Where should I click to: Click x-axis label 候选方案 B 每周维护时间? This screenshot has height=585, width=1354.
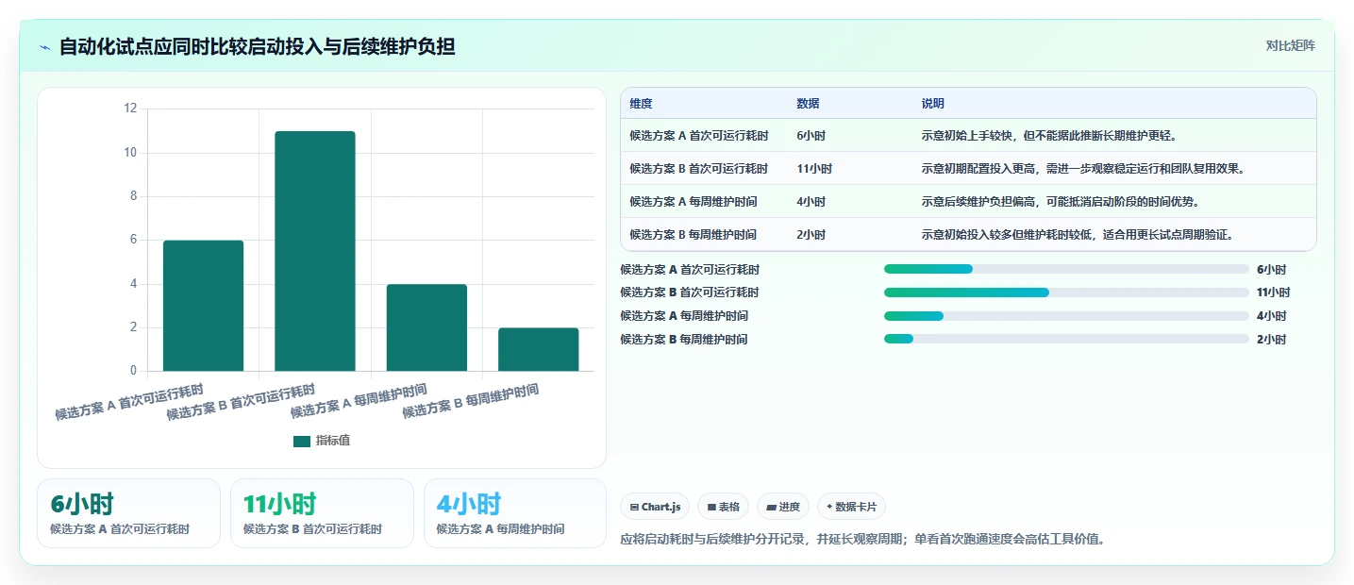click(x=470, y=401)
